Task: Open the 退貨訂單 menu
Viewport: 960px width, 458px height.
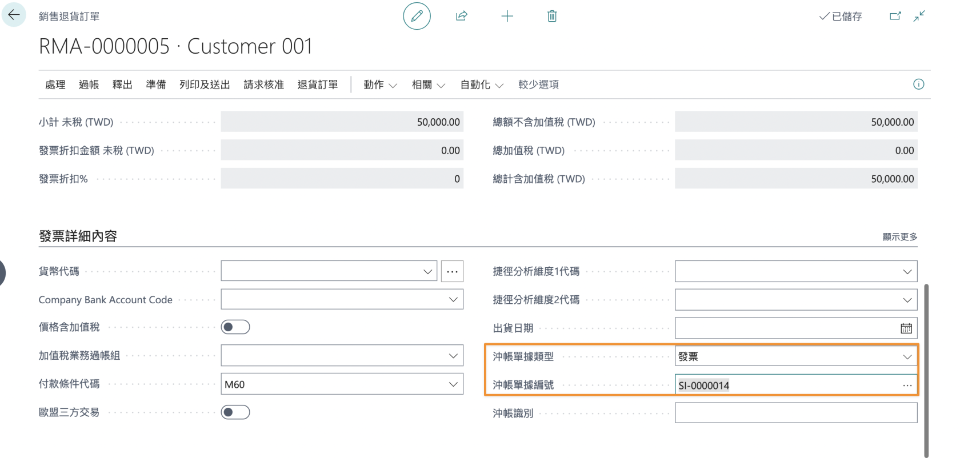Action: 318,85
